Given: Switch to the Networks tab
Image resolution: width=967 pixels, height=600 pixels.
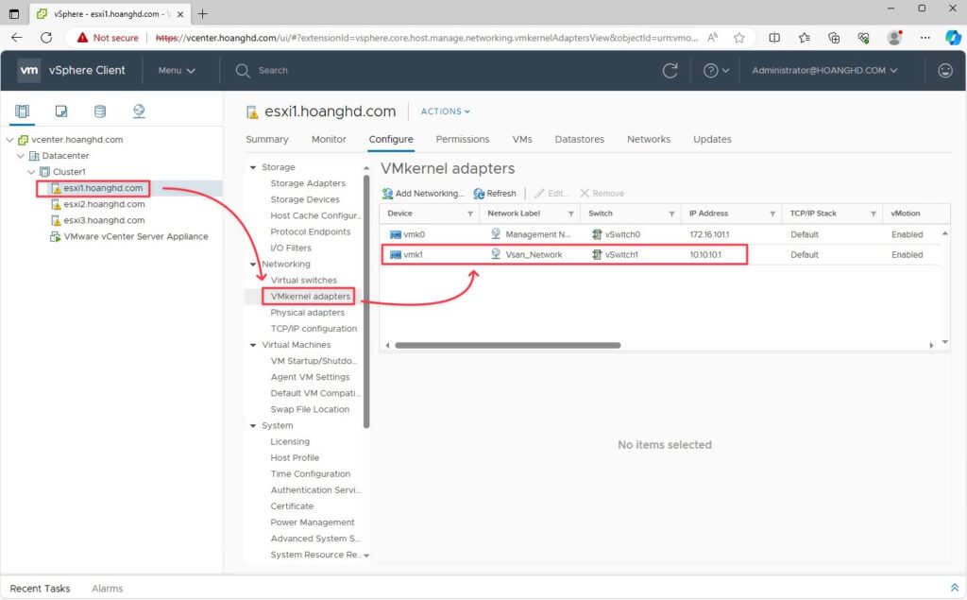Looking at the screenshot, I should coord(648,140).
